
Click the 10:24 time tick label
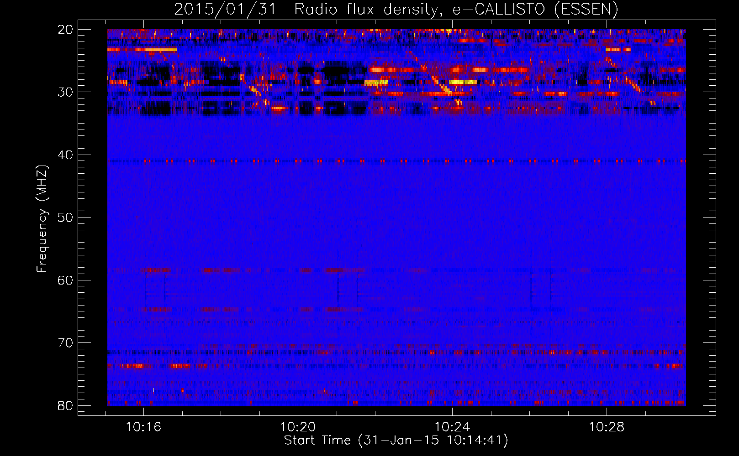point(453,427)
